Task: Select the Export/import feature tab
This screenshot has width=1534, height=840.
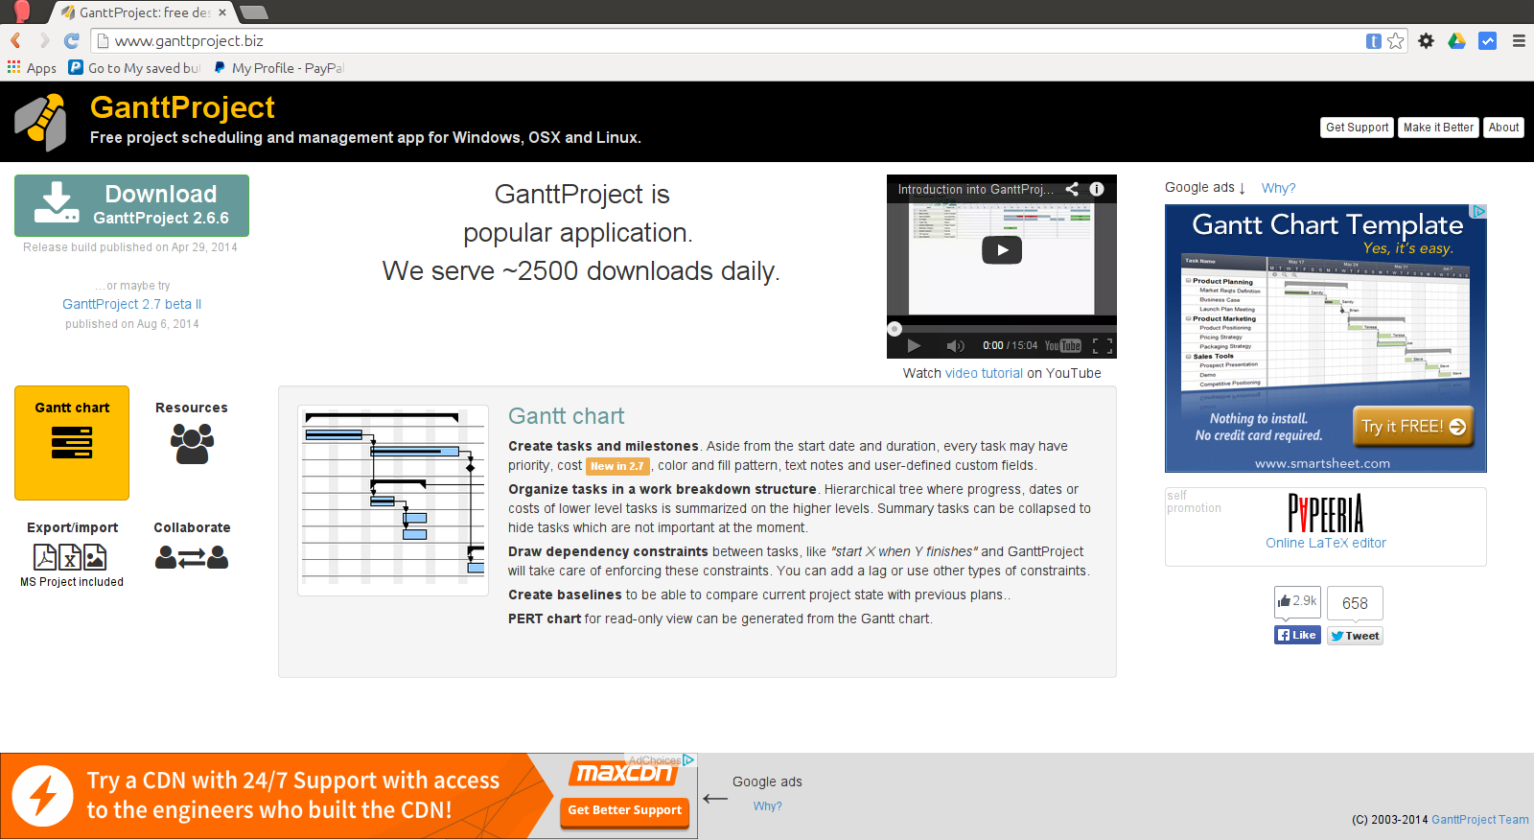Action: click(x=72, y=554)
